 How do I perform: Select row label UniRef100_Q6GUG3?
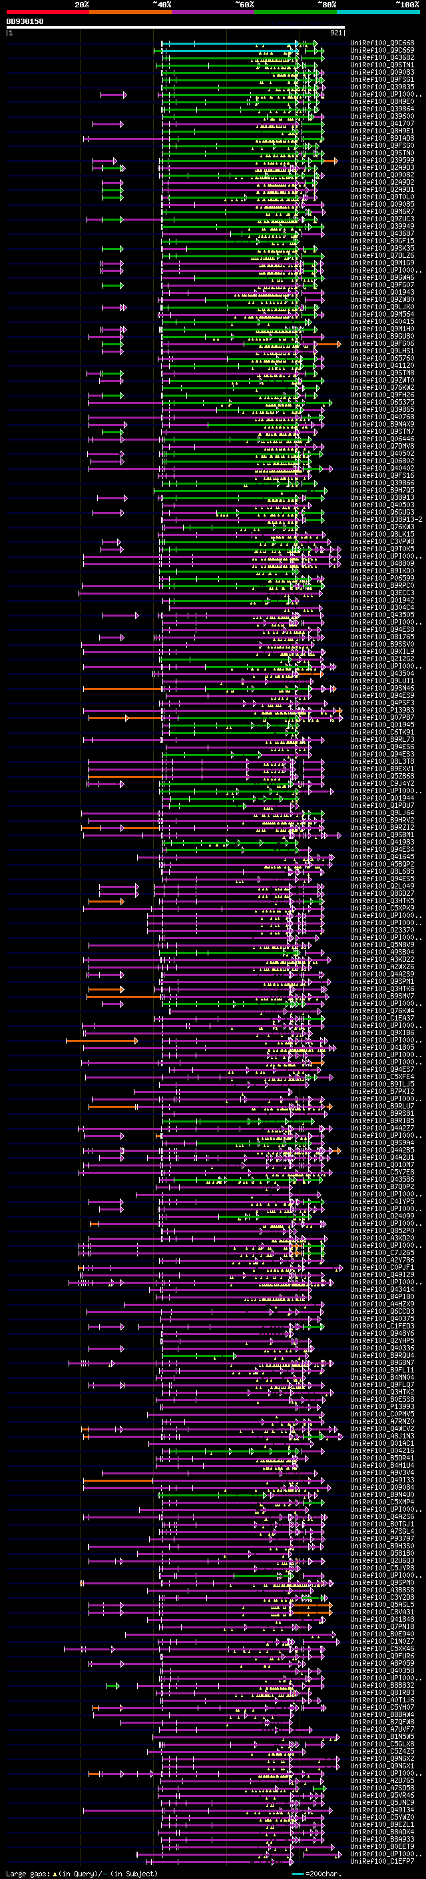tap(382, 512)
